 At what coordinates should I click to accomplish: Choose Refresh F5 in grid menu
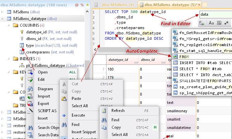129,111
